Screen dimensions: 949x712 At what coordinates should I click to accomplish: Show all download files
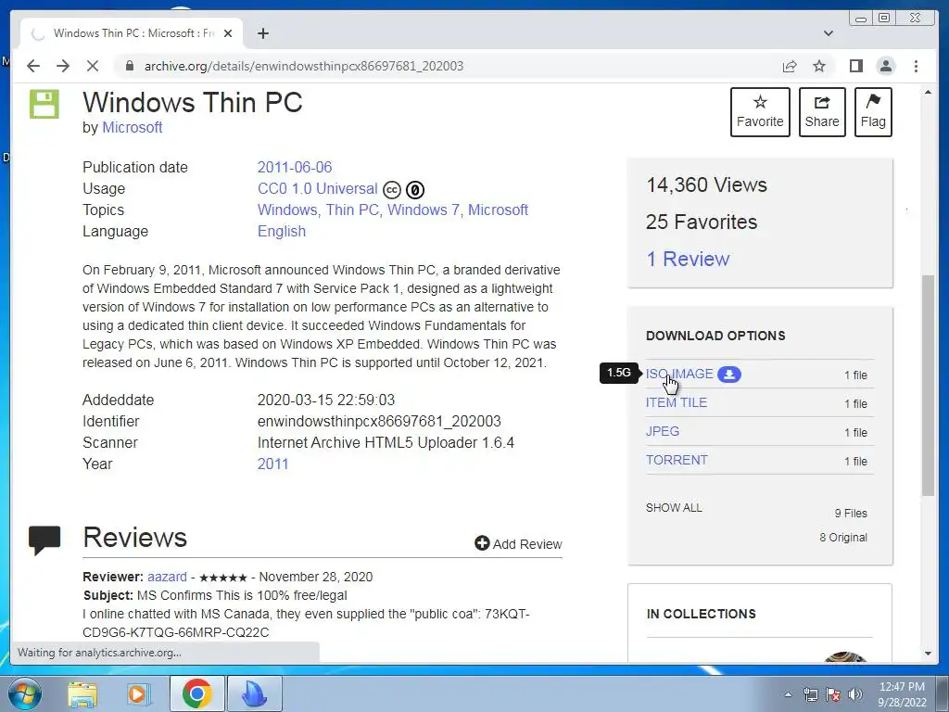(674, 507)
